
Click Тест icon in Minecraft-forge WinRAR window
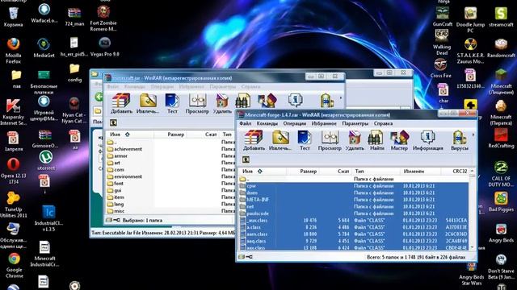click(305, 140)
